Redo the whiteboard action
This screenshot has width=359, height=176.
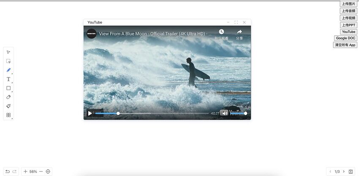(x=14, y=171)
